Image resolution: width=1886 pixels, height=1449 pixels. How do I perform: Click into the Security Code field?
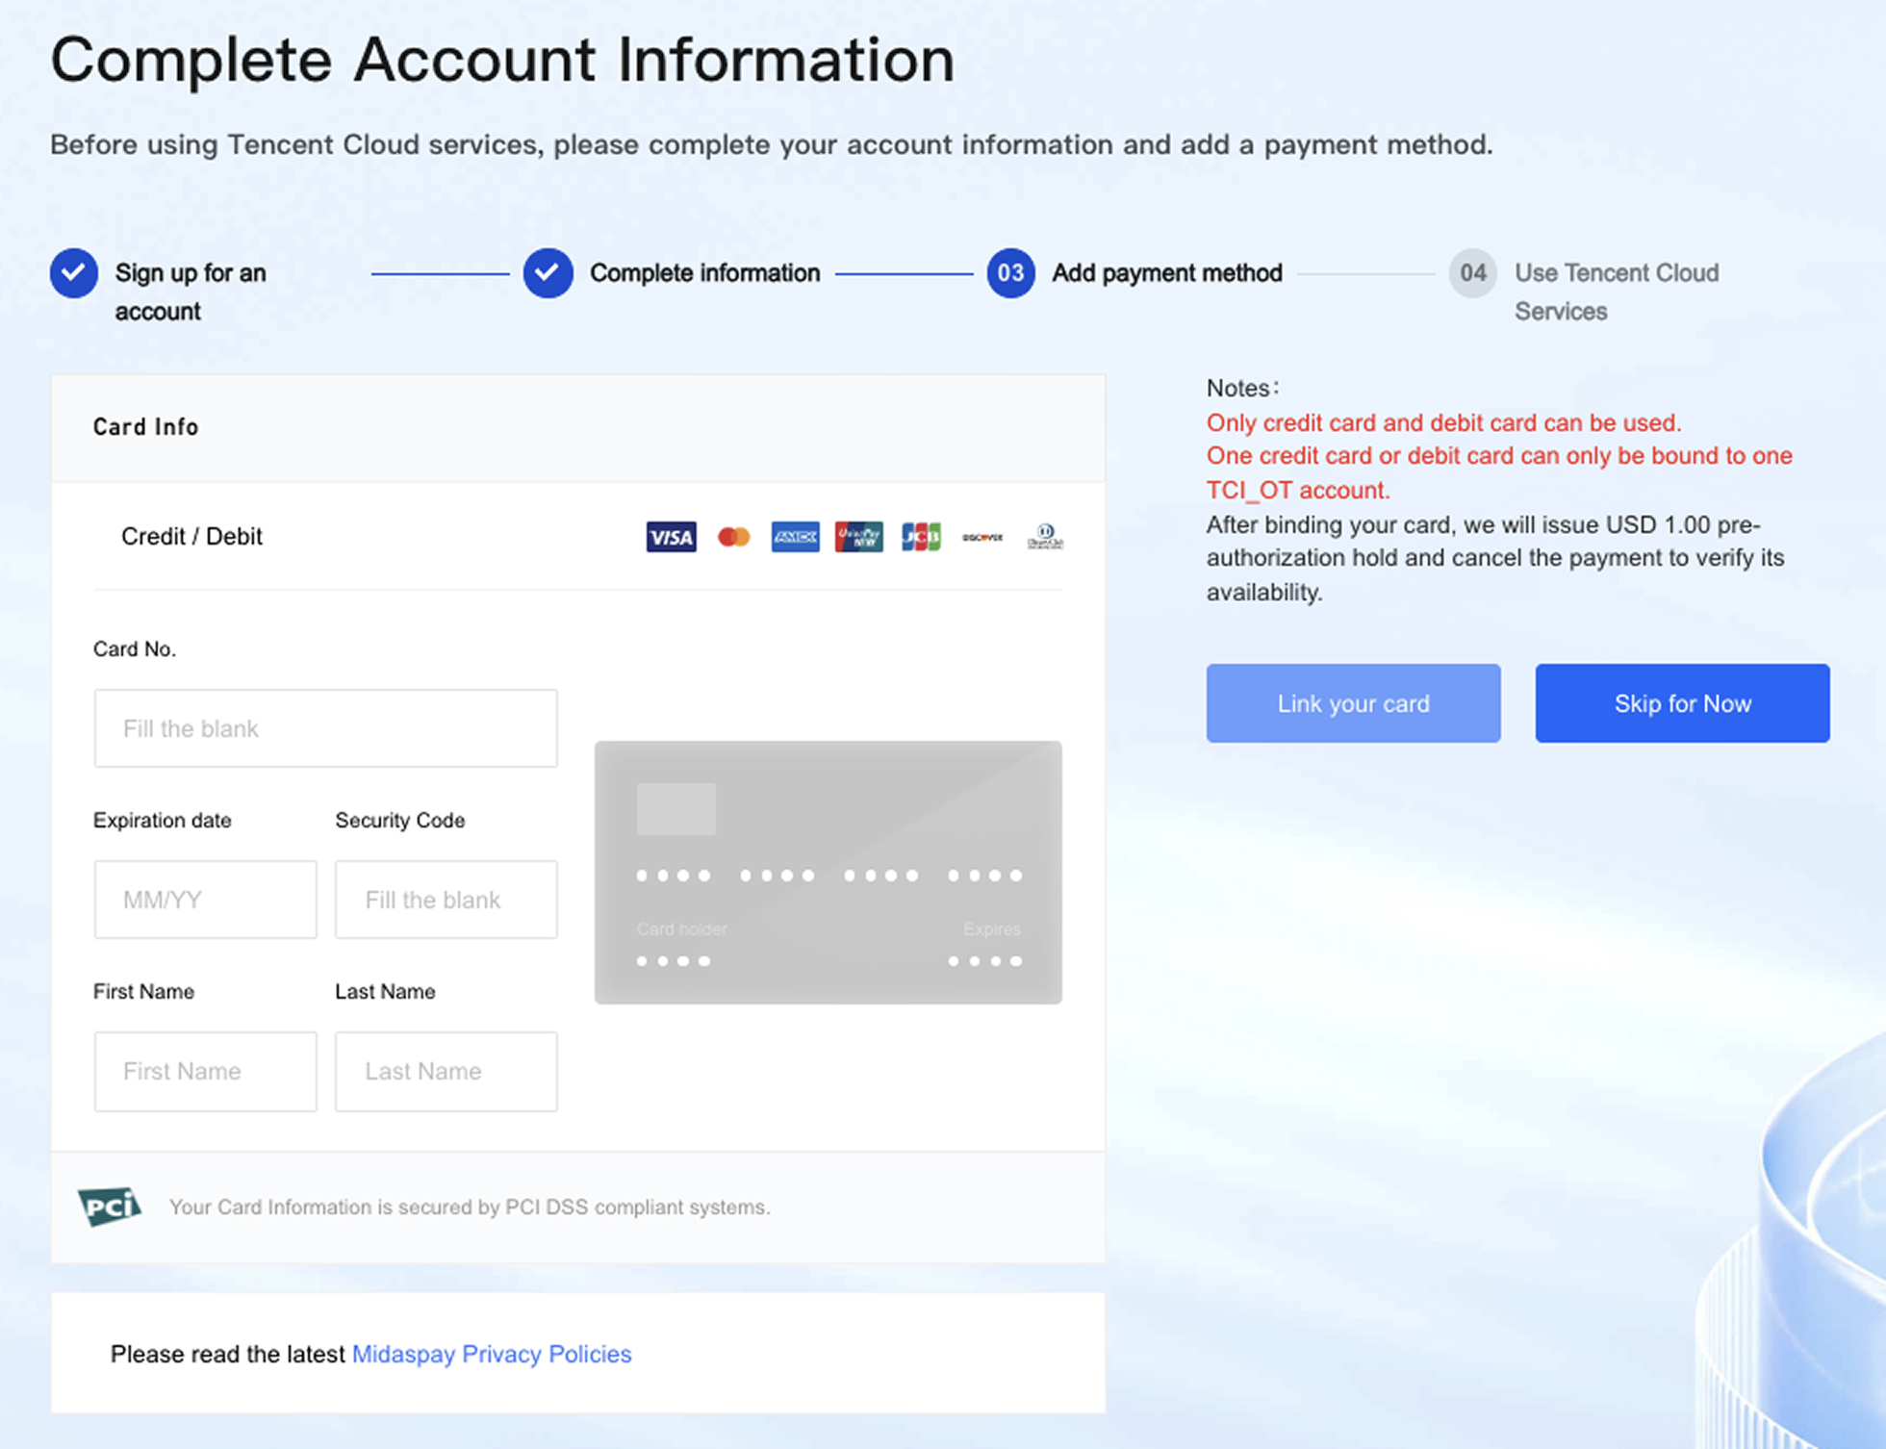click(446, 900)
